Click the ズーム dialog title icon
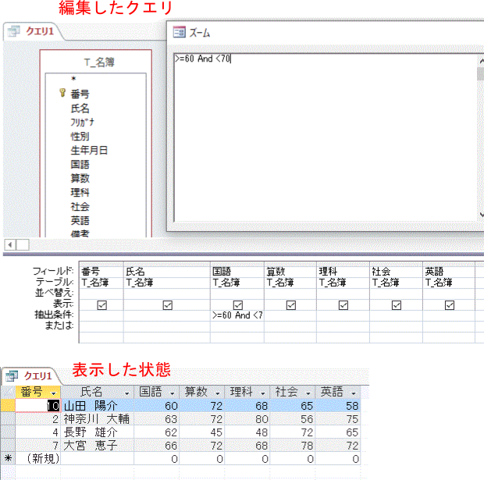484x480 pixels. click(x=180, y=32)
